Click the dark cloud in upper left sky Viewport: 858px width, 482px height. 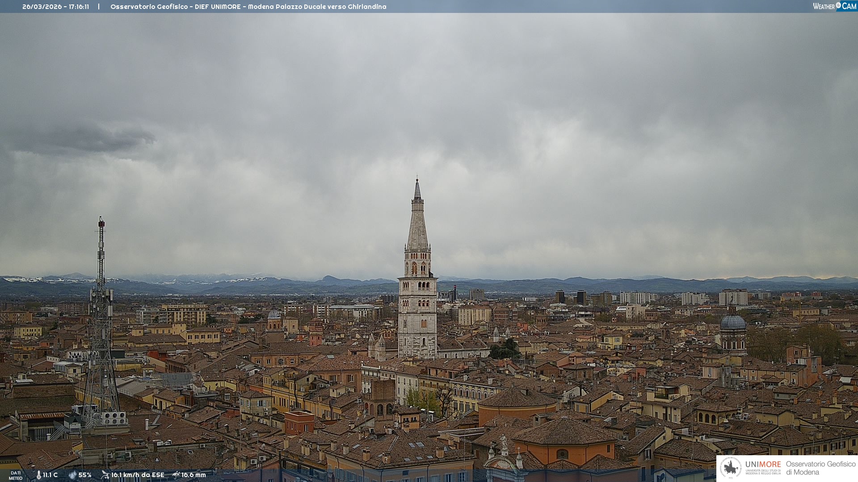pos(85,139)
